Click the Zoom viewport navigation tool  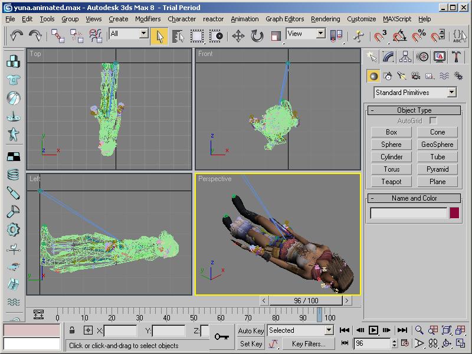pyautogui.click(x=419, y=330)
